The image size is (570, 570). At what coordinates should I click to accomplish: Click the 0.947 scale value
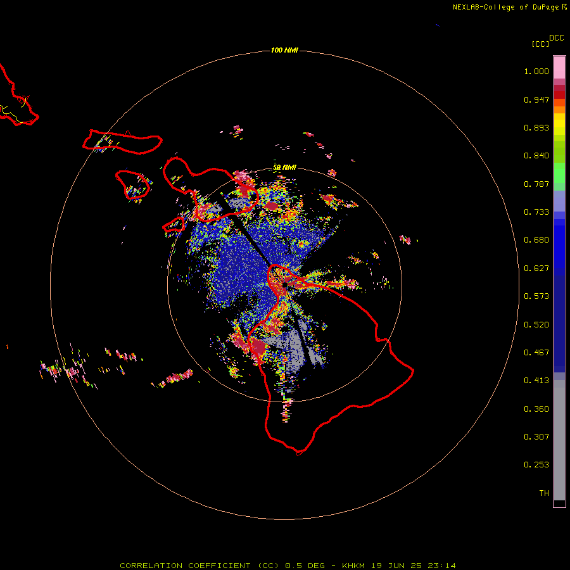(x=536, y=99)
